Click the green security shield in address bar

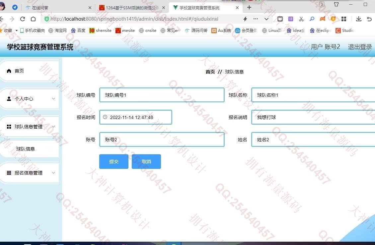point(47,19)
